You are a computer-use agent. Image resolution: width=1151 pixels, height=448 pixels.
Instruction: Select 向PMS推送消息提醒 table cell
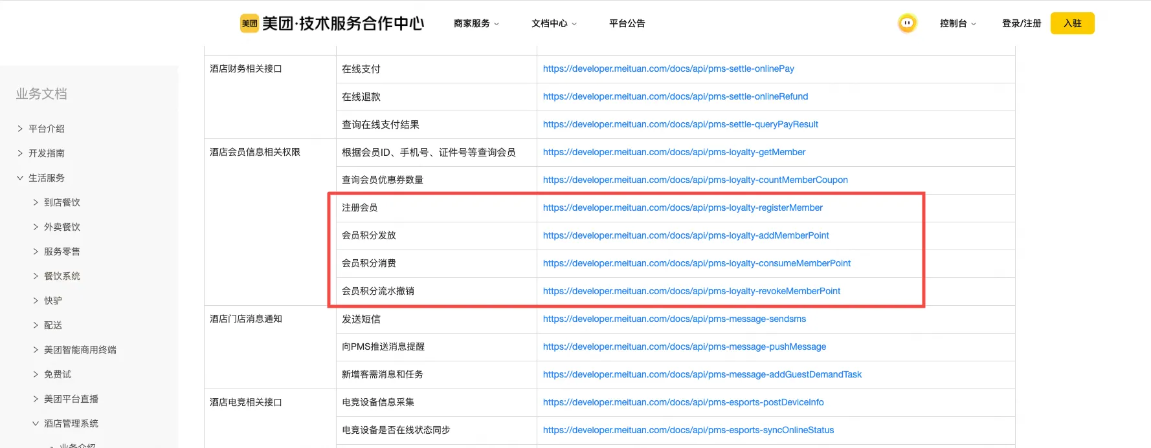(436, 347)
